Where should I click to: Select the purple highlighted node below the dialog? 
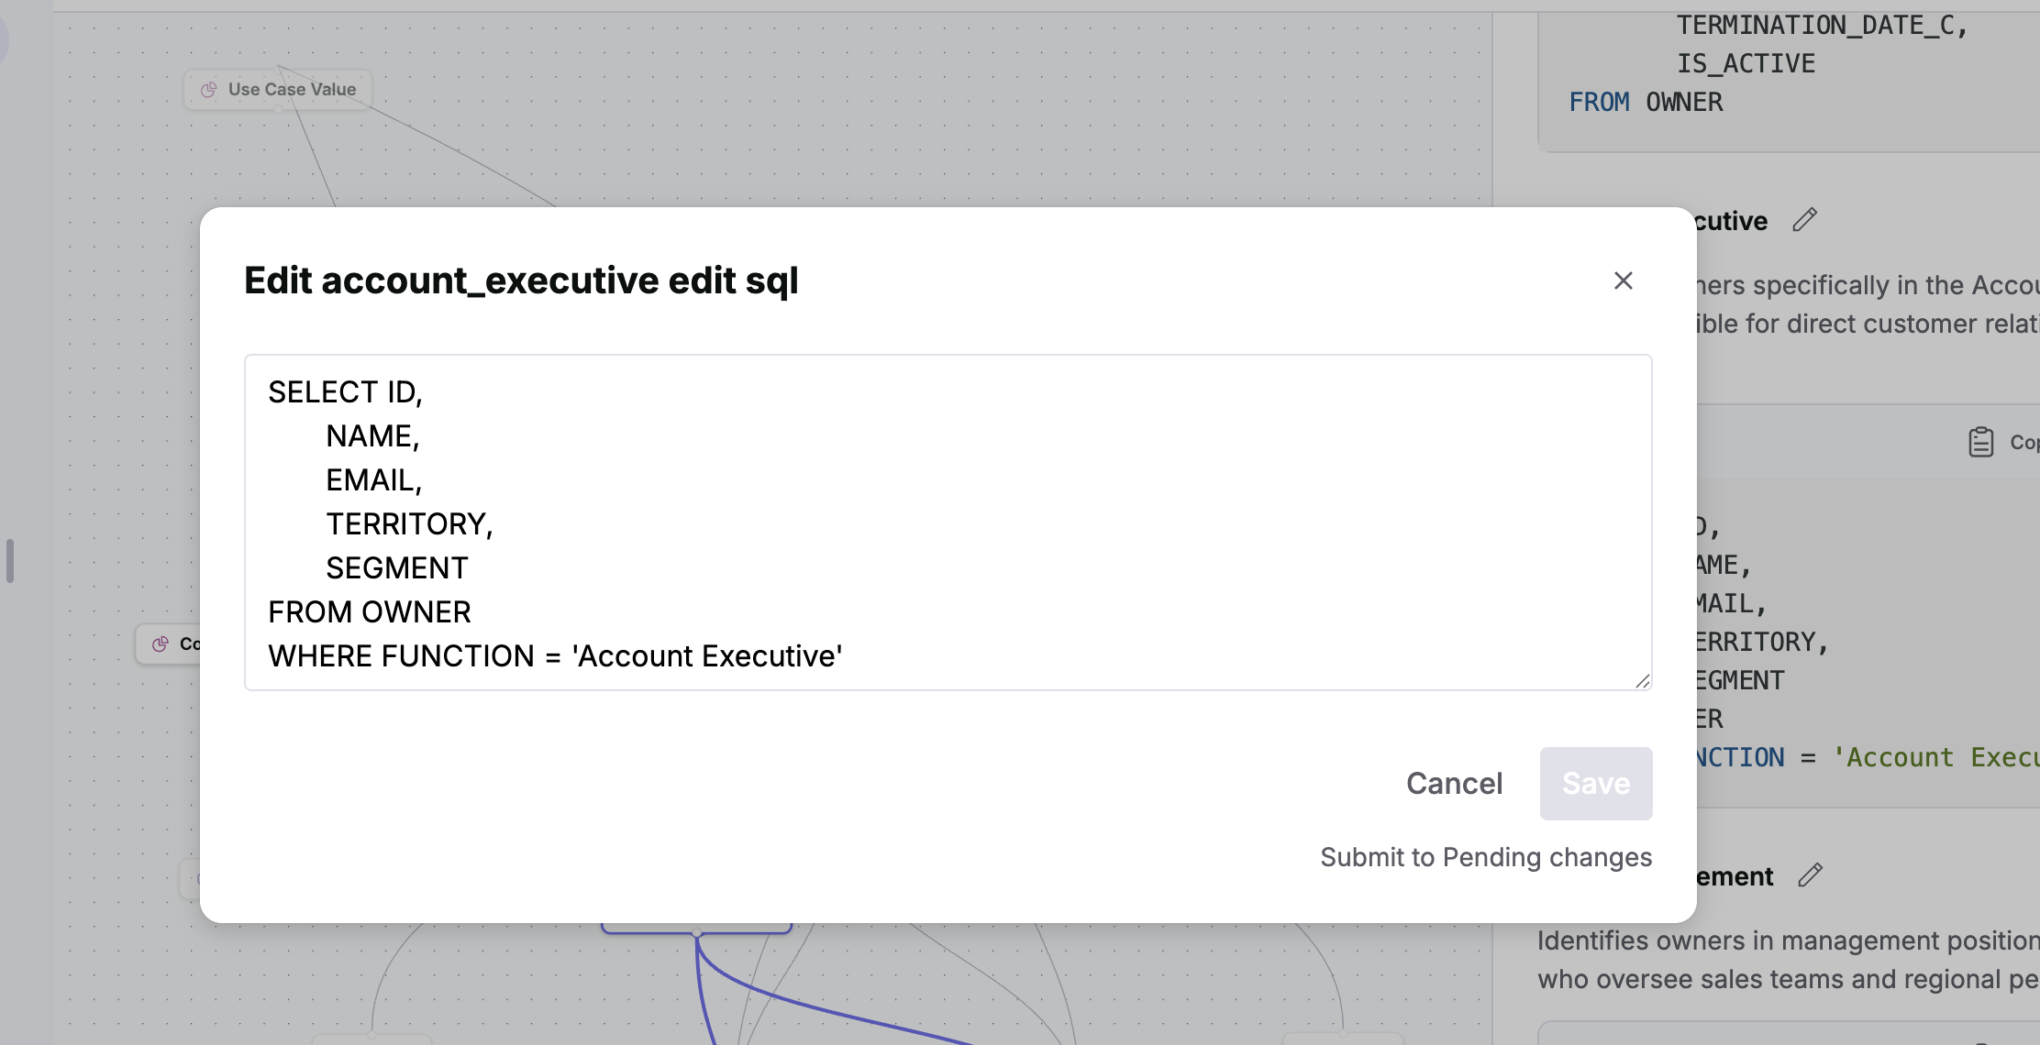(x=696, y=928)
